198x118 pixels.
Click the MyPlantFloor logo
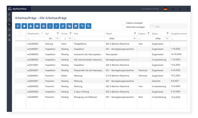[x=17, y=9]
